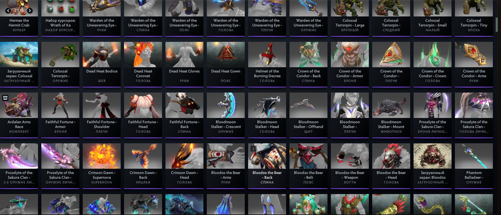Select Warden of the Unwavering Eye weapon
501x215 pixels.
coord(308,18)
